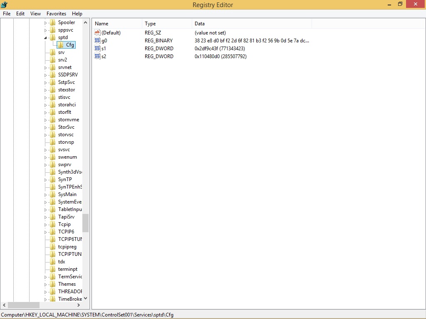Click the s1 DWORD value icon

pos(98,49)
